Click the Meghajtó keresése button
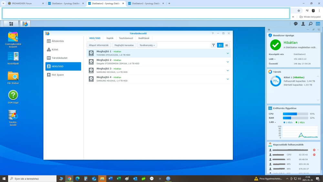Viewport: 323px width, 182px height. pyautogui.click(x=124, y=45)
